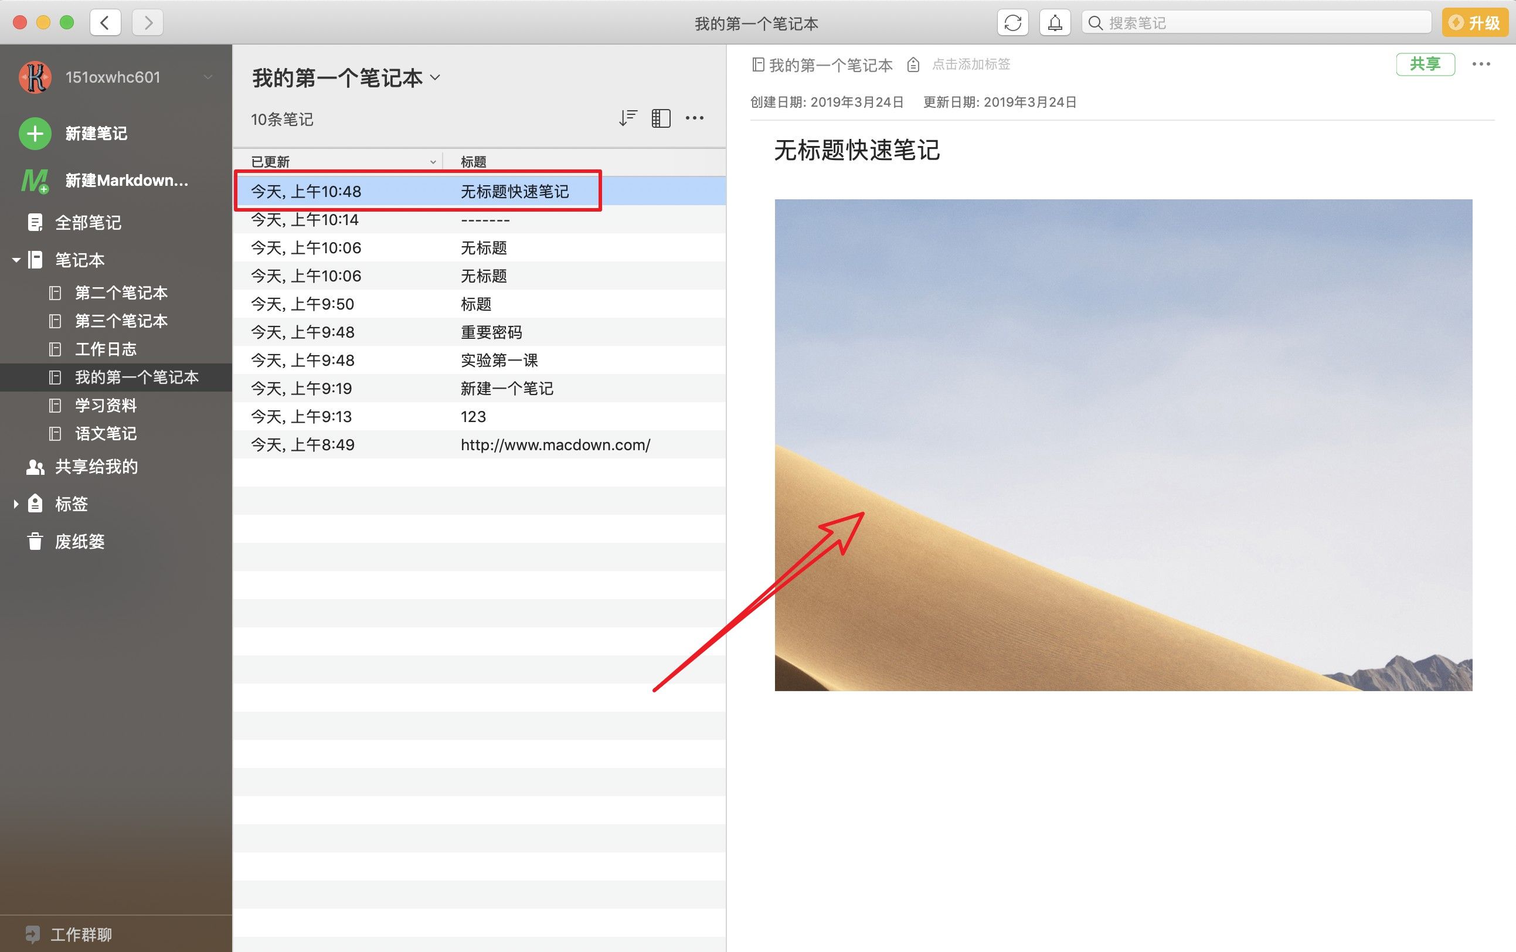Screen dimensions: 1516x952
Task: Click the list view layout icon
Action: (661, 118)
